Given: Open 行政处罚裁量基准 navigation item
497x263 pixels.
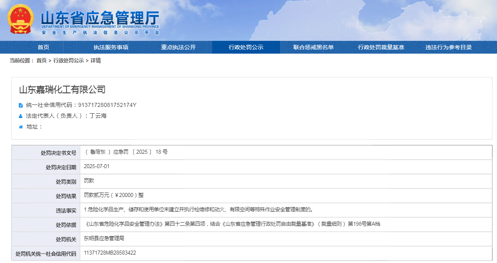Looking at the screenshot, I should [381, 47].
